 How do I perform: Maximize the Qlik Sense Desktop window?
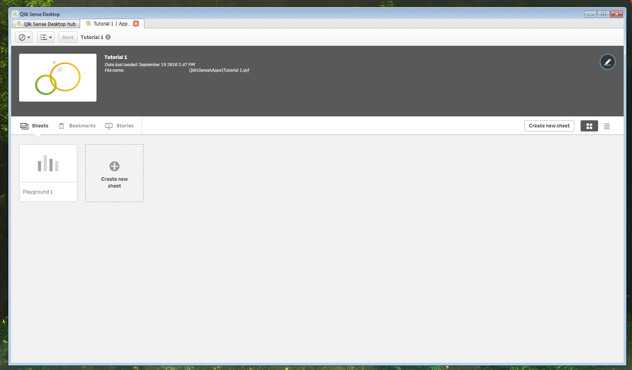(603, 14)
